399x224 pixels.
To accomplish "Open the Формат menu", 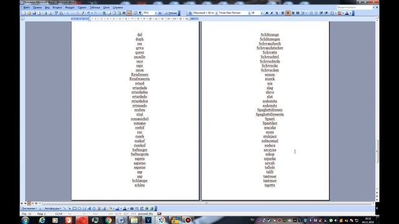I will click(x=70, y=7).
